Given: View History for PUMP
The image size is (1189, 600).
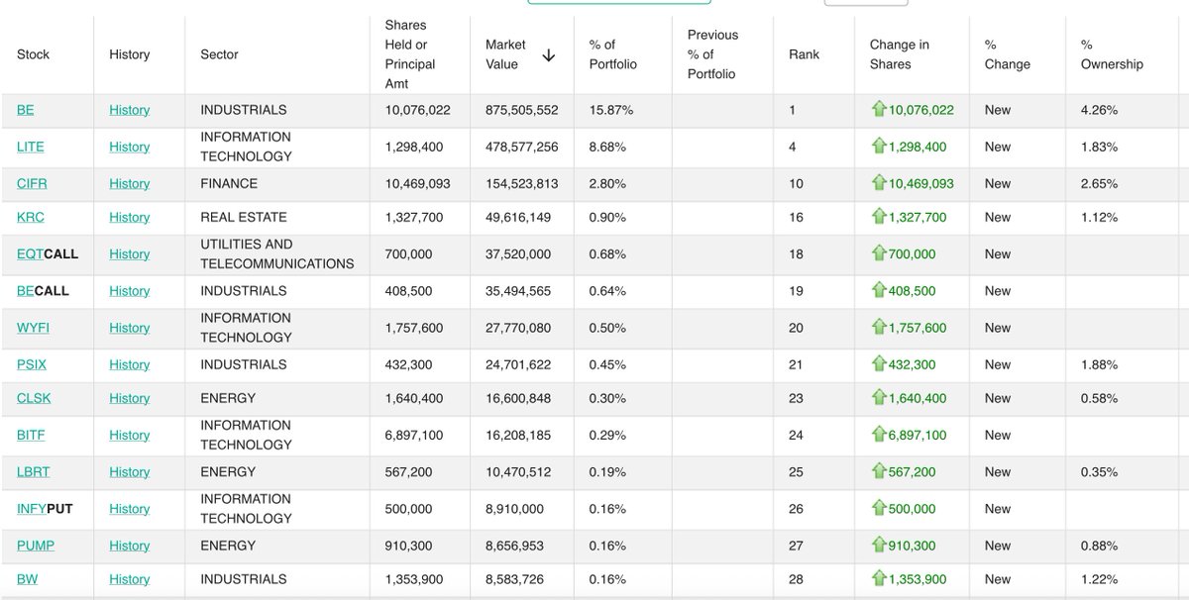Looking at the screenshot, I should (x=130, y=546).
